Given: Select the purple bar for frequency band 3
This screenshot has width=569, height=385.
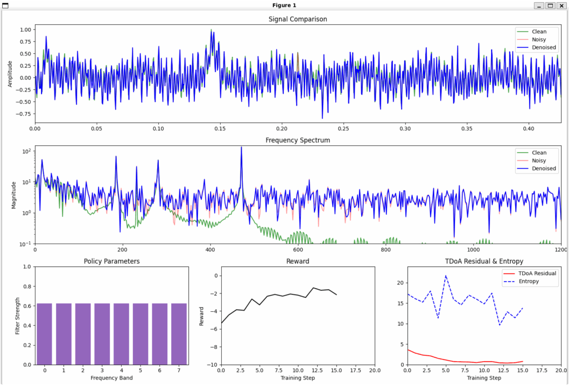Looking at the screenshot, I should 102,334.
